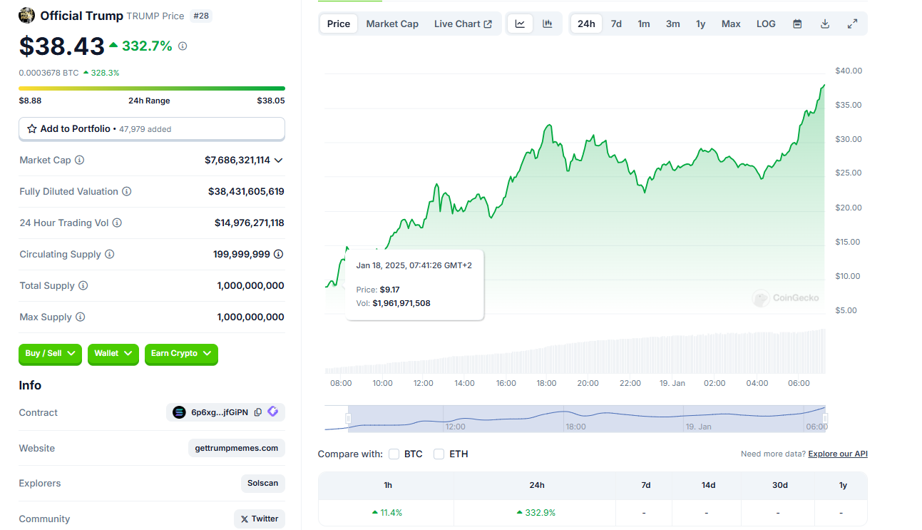Click Explore our API link

(838, 454)
